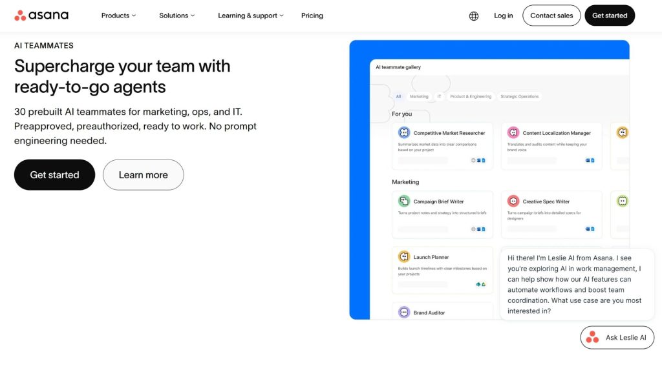Click the Brand Auditor card title
The width and height of the screenshot is (662, 372).
click(x=429, y=313)
